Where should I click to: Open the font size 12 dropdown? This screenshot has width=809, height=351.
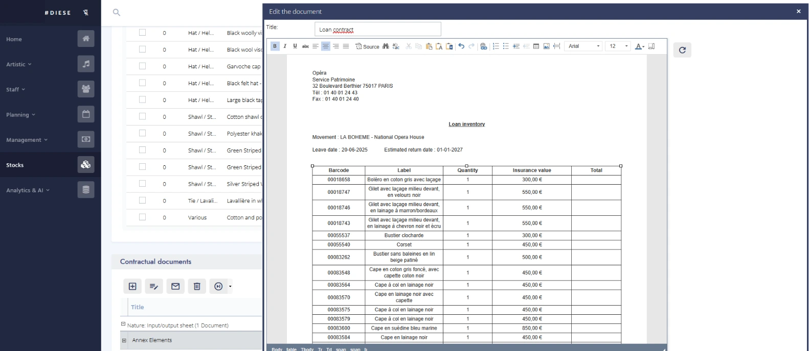617,46
